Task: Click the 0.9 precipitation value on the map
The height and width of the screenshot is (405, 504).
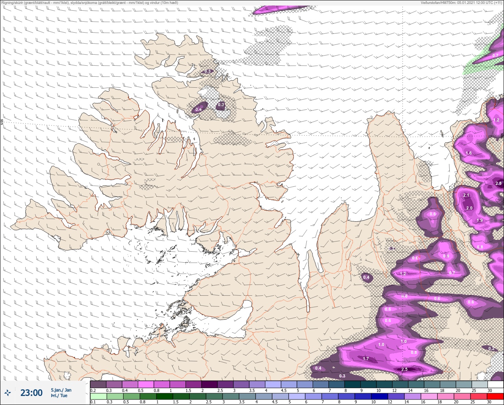Action: (446, 256)
